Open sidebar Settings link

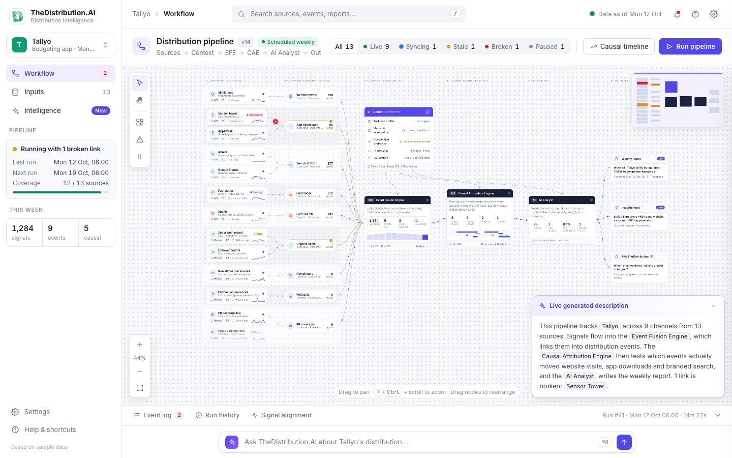pos(60,412)
